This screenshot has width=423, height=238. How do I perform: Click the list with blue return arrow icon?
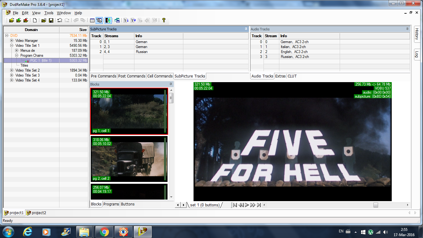tap(133, 20)
